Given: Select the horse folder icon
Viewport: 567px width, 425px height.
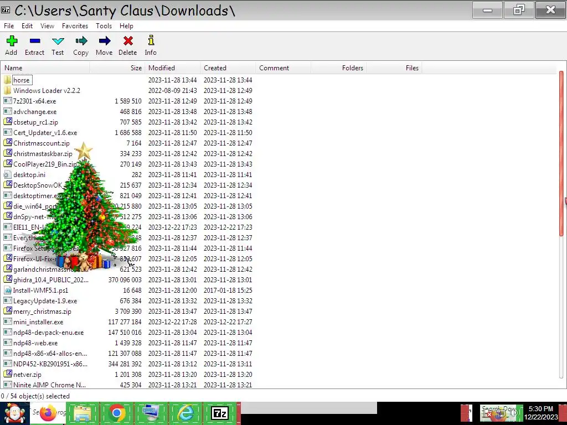Looking at the screenshot, I should [7, 80].
